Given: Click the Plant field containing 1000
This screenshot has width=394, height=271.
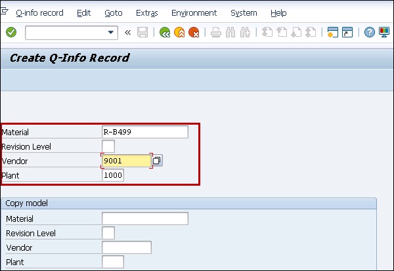Looking at the screenshot, I should [113, 175].
